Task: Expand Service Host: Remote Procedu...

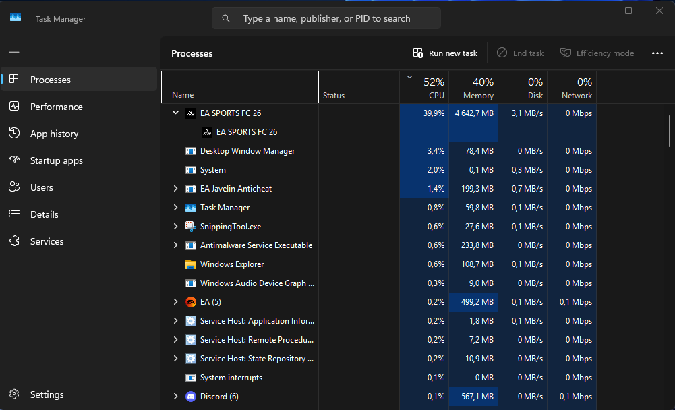Action: coord(175,340)
